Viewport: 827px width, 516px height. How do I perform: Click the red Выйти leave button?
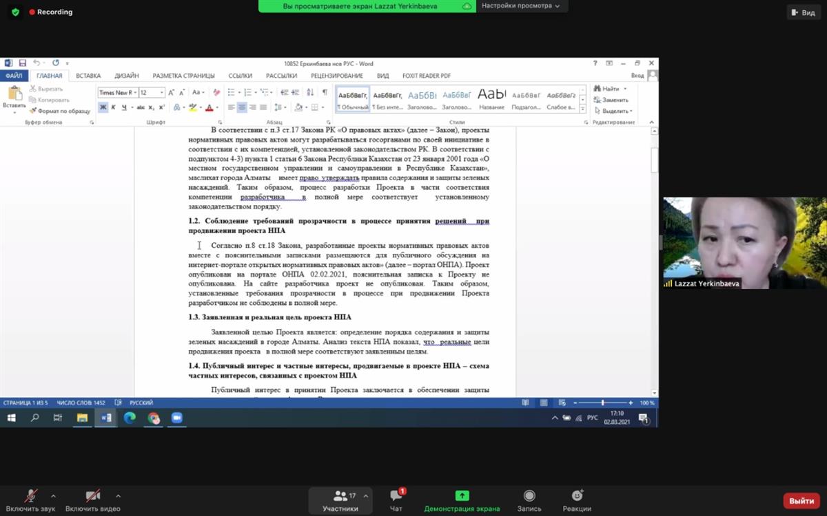[801, 501]
